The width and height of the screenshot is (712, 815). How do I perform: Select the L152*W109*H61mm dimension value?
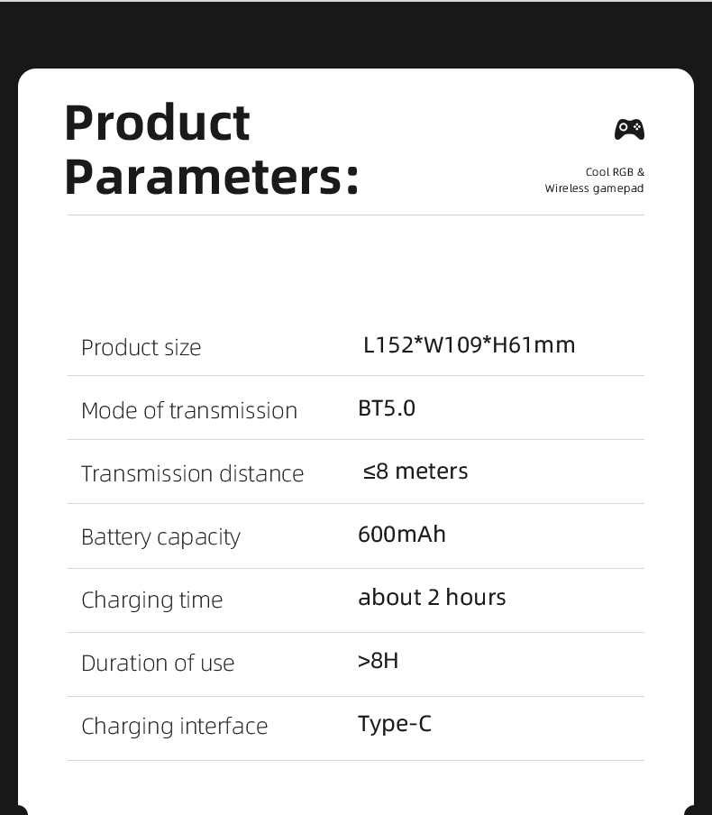pyautogui.click(x=469, y=345)
